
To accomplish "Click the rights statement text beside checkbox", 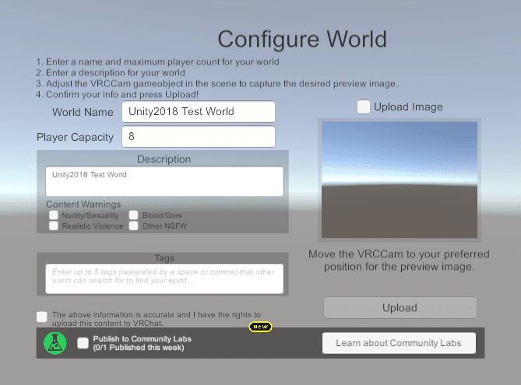I will (x=157, y=319).
